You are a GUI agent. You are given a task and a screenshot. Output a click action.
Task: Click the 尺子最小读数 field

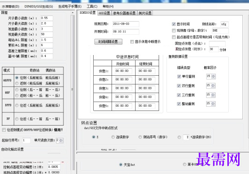(47, 18)
